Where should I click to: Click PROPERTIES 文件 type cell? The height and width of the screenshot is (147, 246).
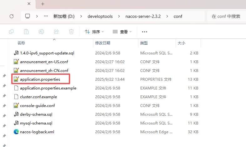[156, 79]
